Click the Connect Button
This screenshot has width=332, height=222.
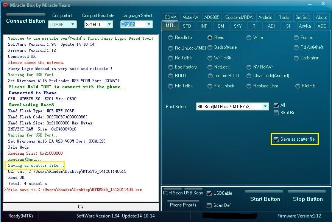(25, 21)
